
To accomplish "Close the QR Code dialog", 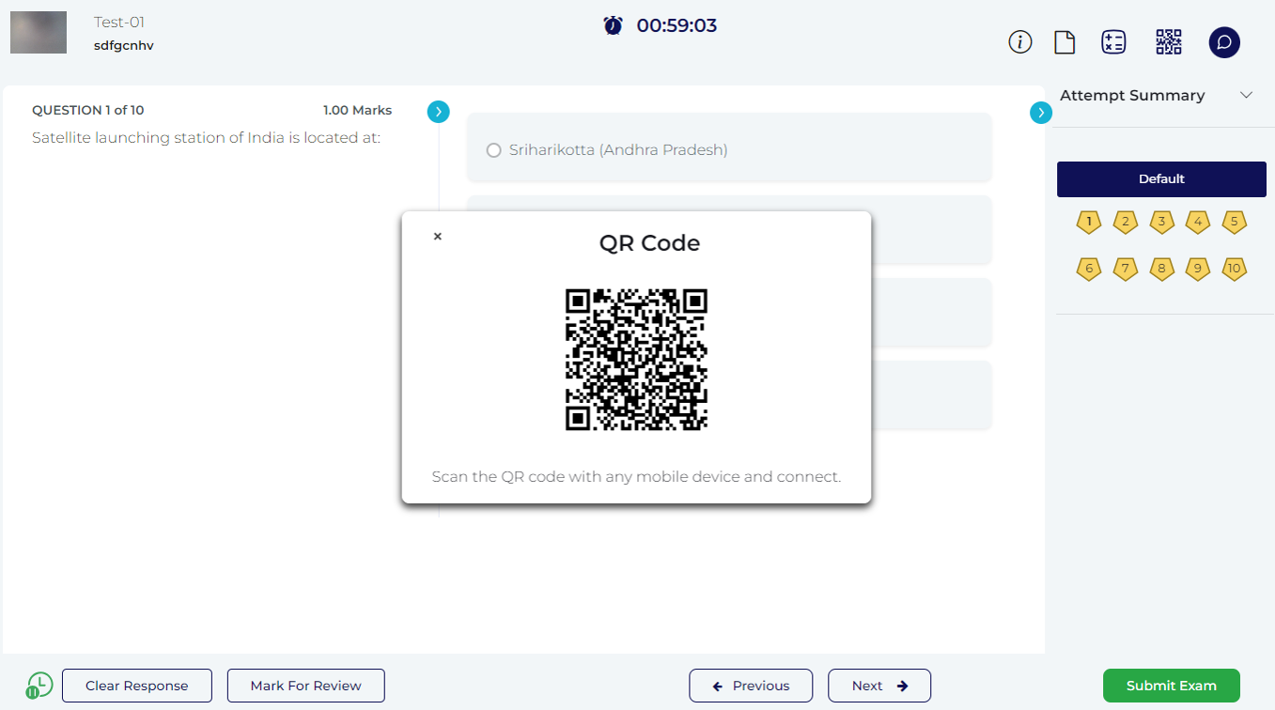I will pos(437,237).
